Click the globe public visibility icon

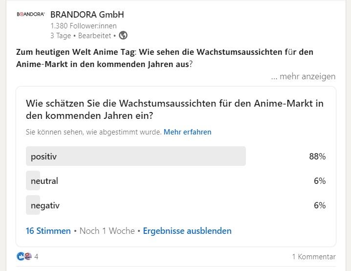[x=123, y=35]
